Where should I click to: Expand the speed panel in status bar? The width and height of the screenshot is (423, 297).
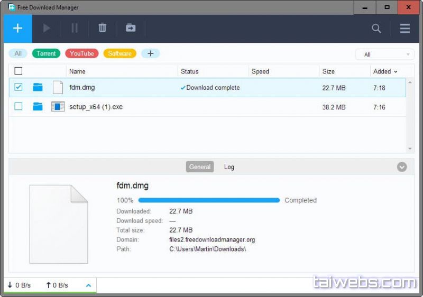[x=88, y=285]
